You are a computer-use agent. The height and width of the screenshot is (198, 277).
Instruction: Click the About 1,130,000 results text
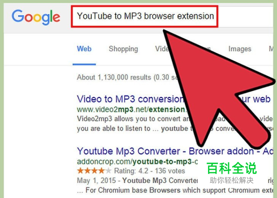127,77
